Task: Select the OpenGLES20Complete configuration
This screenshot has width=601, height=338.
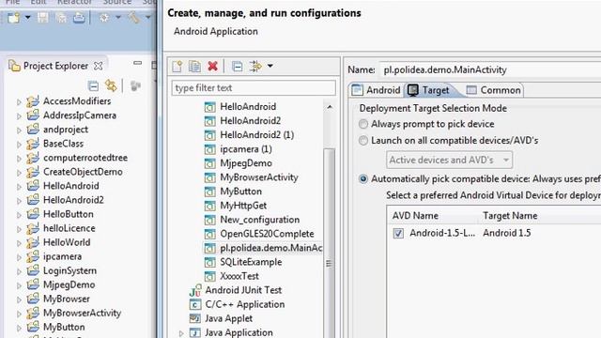Action: pos(267,234)
